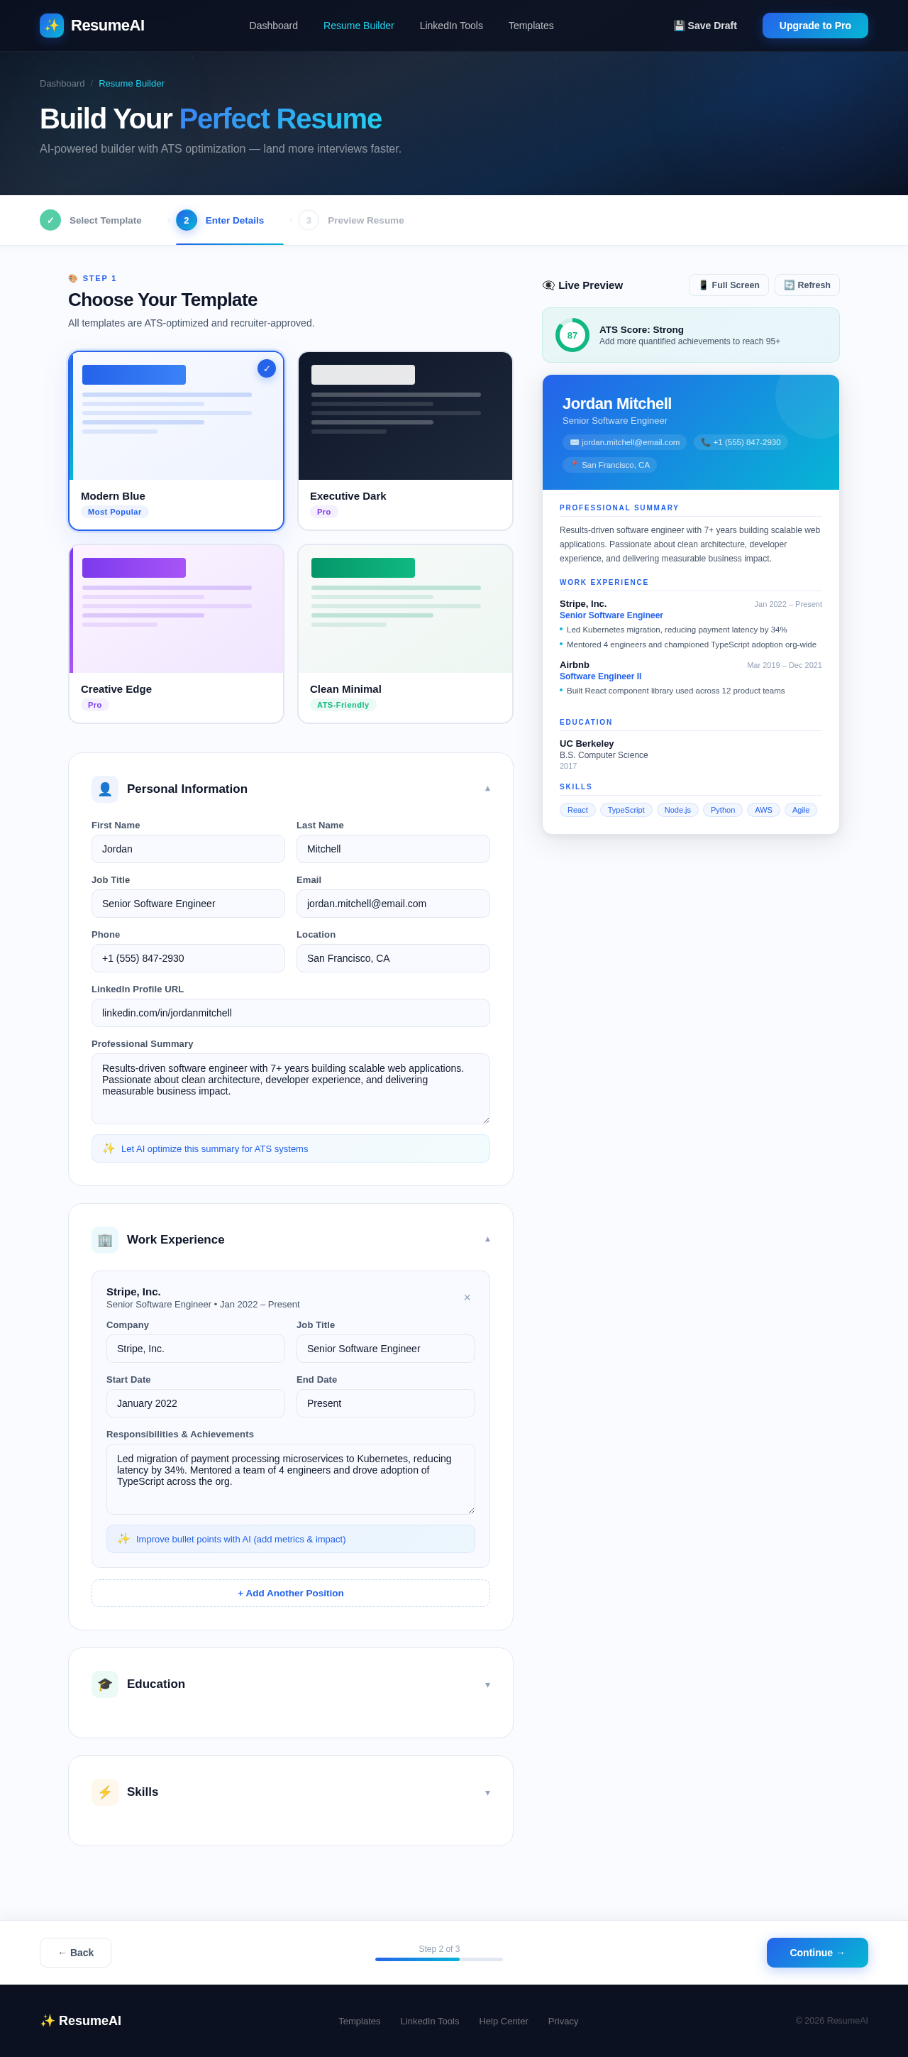Image resolution: width=908 pixels, height=2057 pixels.
Task: Open footer Templates link
Action: (x=359, y=2021)
